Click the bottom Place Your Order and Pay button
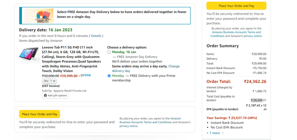Image resolution: width=297 pixels, height=140 pixels. (39, 114)
